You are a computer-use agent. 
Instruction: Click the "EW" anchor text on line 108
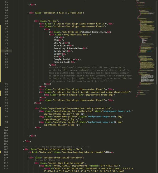(x=107, y=152)
